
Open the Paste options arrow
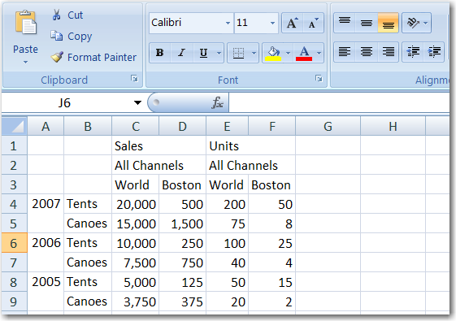(x=25, y=62)
